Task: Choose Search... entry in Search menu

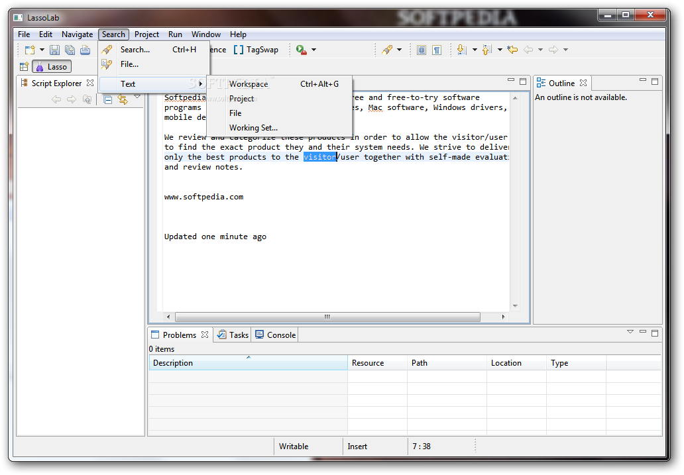Action: (x=154, y=50)
